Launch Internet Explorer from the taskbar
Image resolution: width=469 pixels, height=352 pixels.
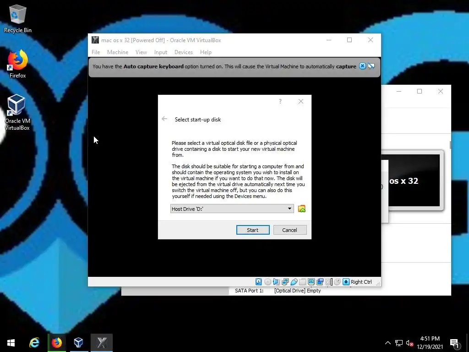coord(34,342)
